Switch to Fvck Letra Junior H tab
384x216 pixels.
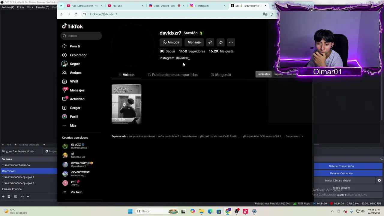(85, 5)
